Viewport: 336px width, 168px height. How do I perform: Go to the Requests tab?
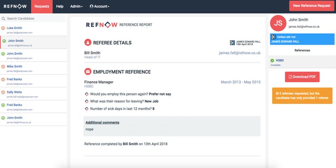click(42, 7)
